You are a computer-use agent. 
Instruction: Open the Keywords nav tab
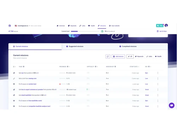point(72,26)
